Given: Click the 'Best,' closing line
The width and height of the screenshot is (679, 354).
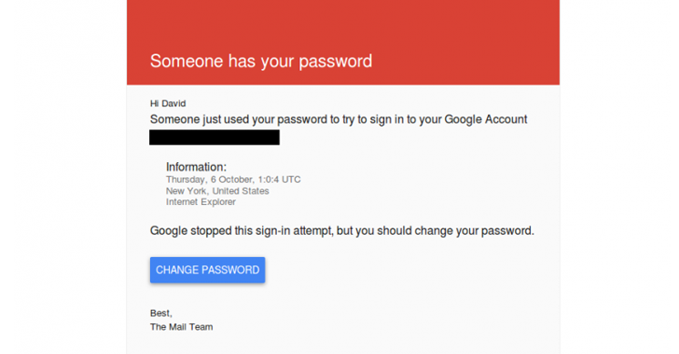Looking at the screenshot, I should (x=161, y=313).
